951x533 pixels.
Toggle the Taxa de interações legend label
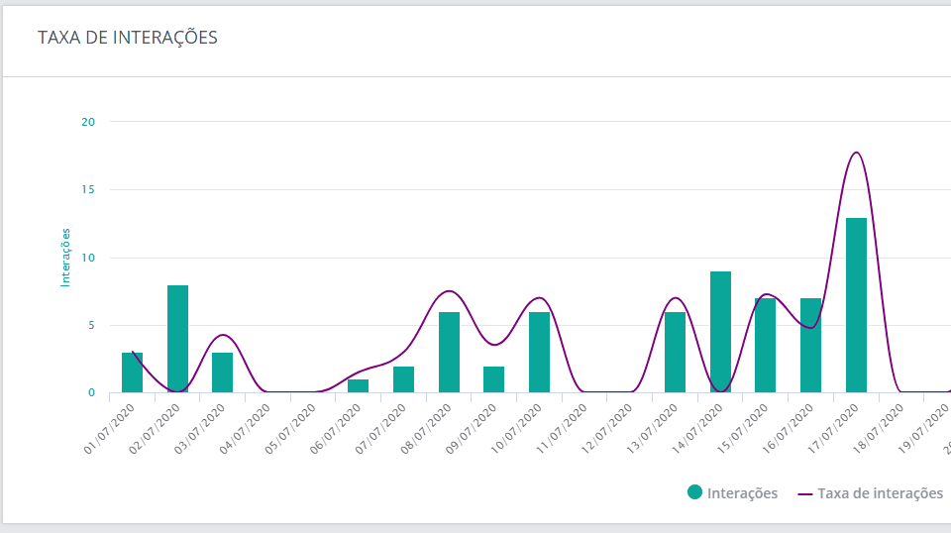pyautogui.click(x=880, y=493)
